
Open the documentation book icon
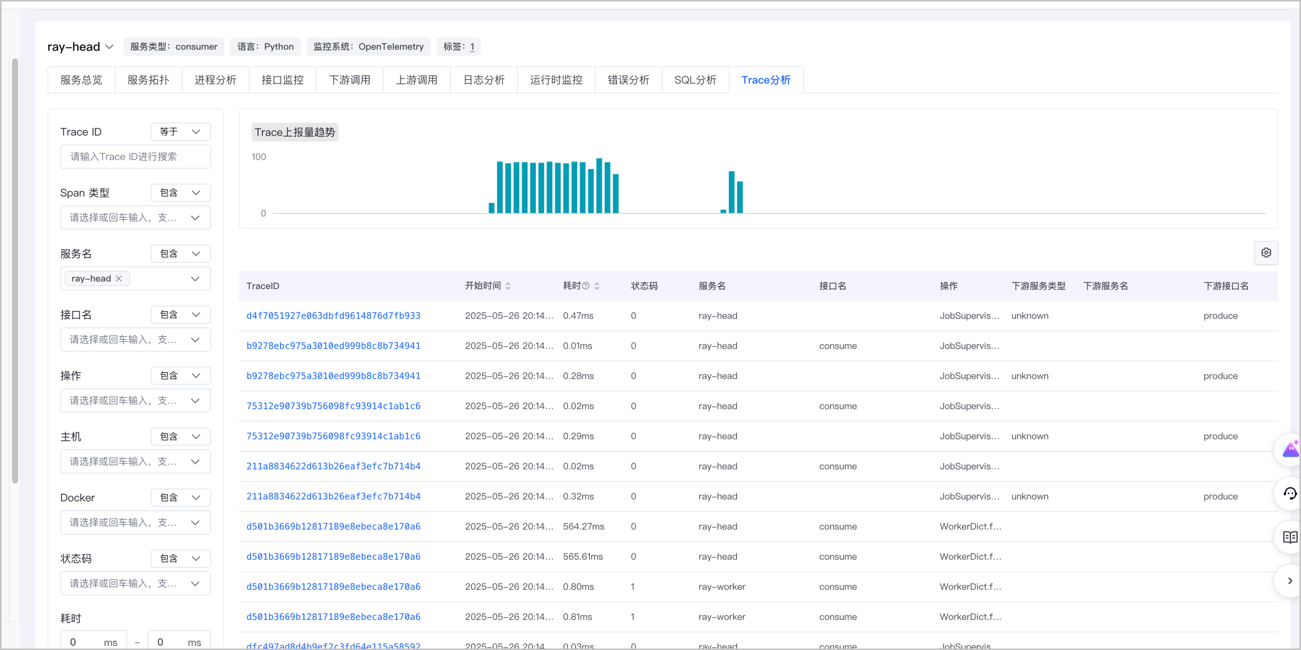point(1290,537)
